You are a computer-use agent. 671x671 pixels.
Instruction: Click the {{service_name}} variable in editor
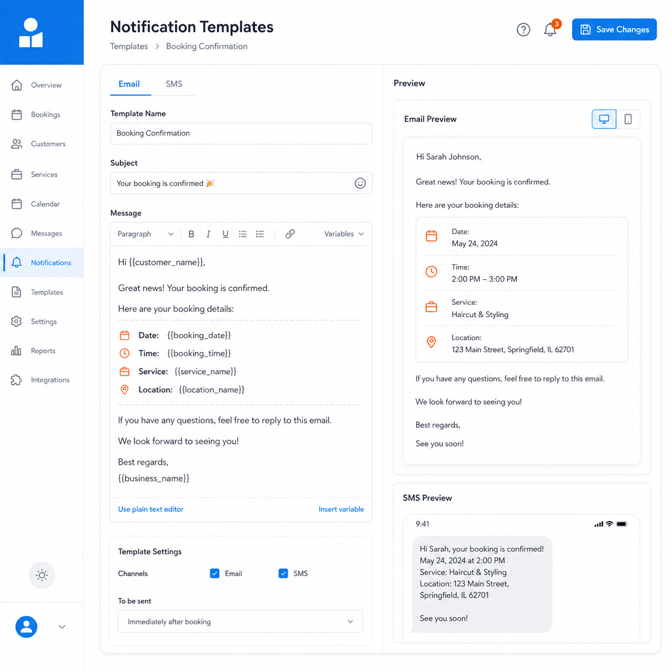click(x=205, y=372)
